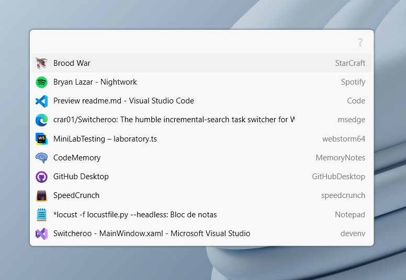The height and width of the screenshot is (280, 406).
Task: Click the lowercase speedcrunch process label
Action: point(343,195)
